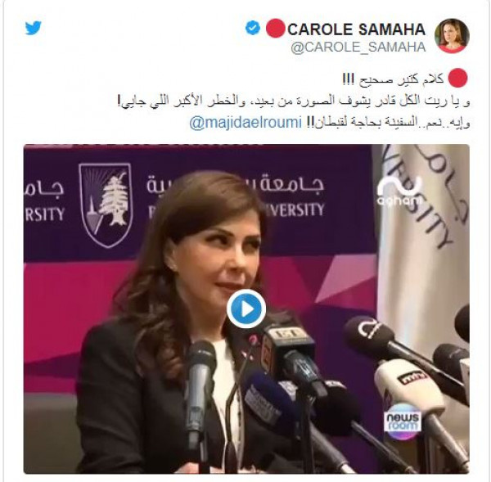Play the embedded video

(x=246, y=309)
